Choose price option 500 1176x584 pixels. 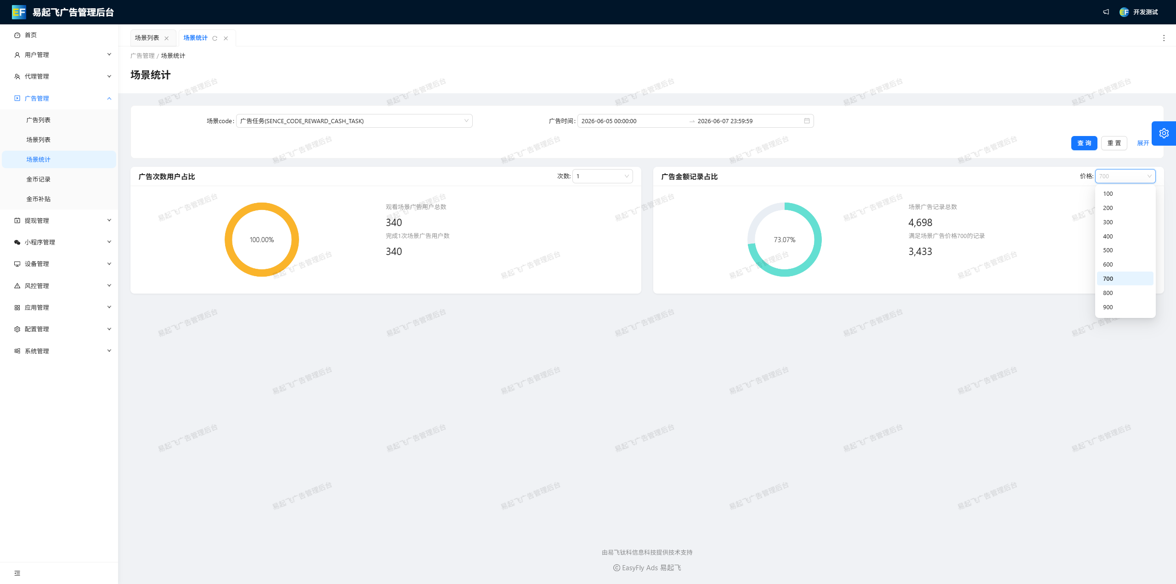[x=1125, y=250]
